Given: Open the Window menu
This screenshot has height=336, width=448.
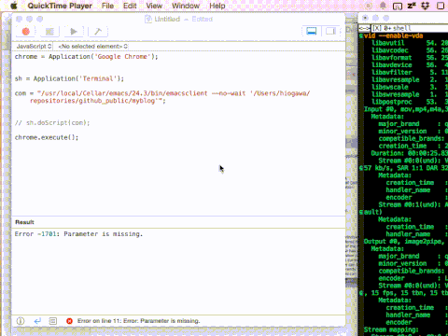Looking at the screenshot, I should tap(186, 6).
